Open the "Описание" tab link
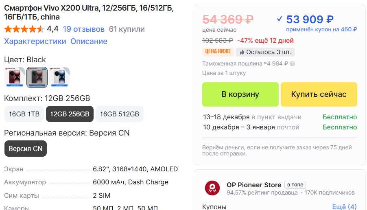This screenshot has width=367, height=210. [89, 42]
